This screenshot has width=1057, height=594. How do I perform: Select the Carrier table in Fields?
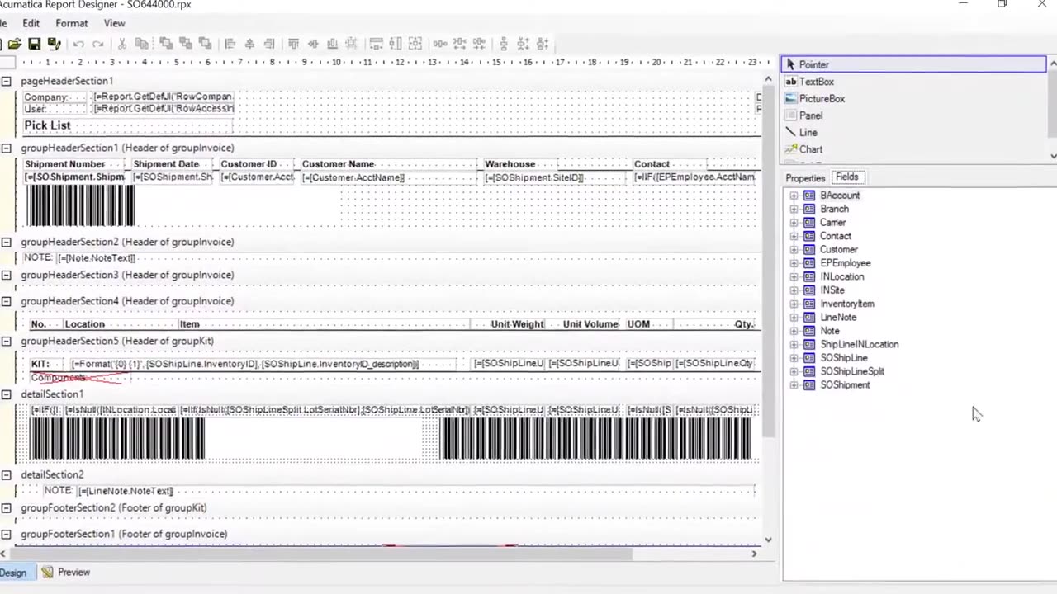(832, 223)
